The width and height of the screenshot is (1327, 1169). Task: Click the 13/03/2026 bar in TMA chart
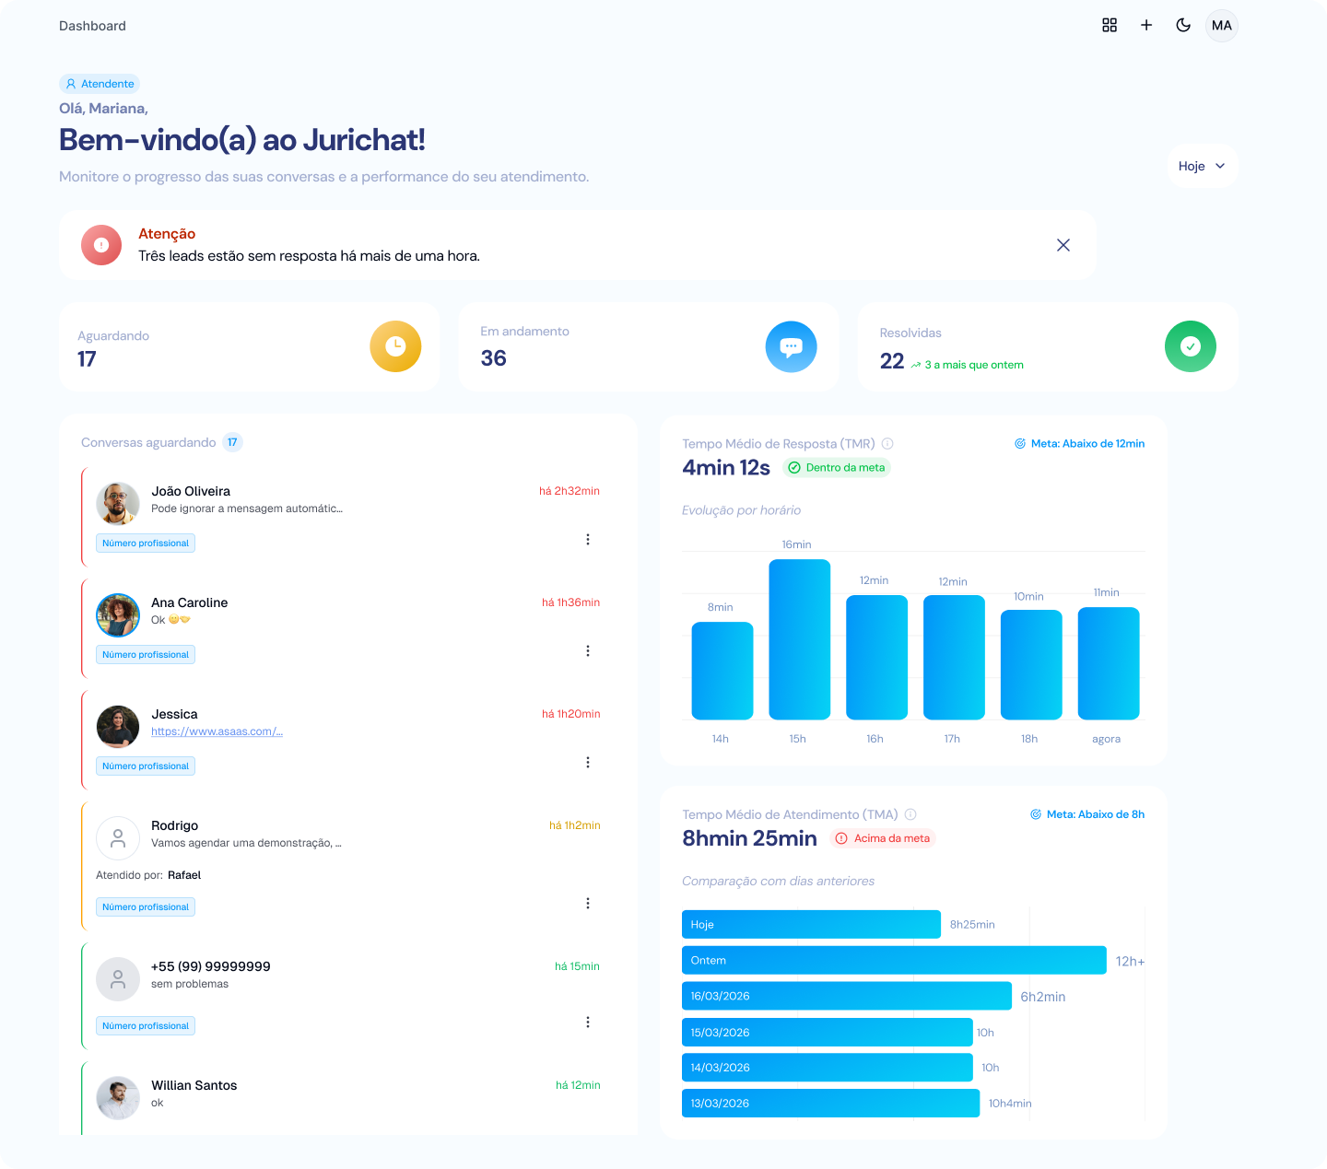click(830, 1103)
